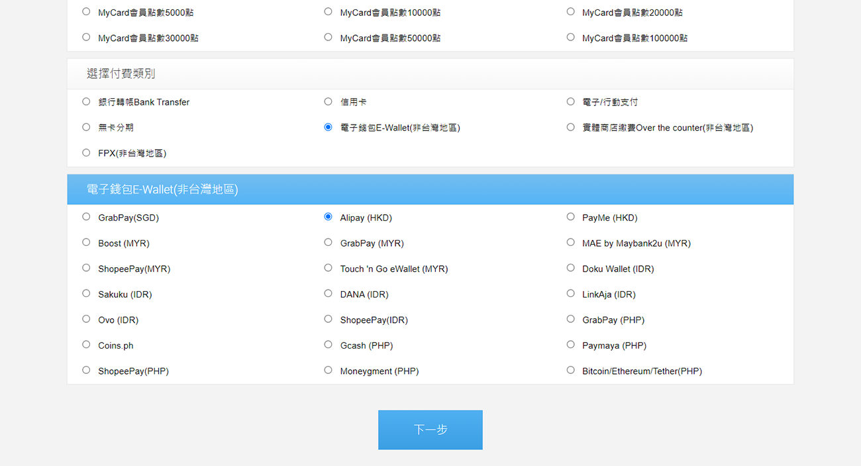Choose Alipay (HKD) wallet
Viewport: 861px width, 466px height.
tap(328, 217)
